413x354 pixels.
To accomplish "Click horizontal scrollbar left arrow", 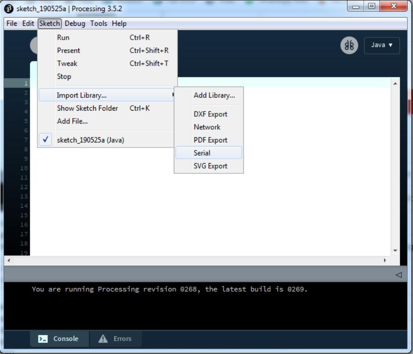I will point(9,260).
